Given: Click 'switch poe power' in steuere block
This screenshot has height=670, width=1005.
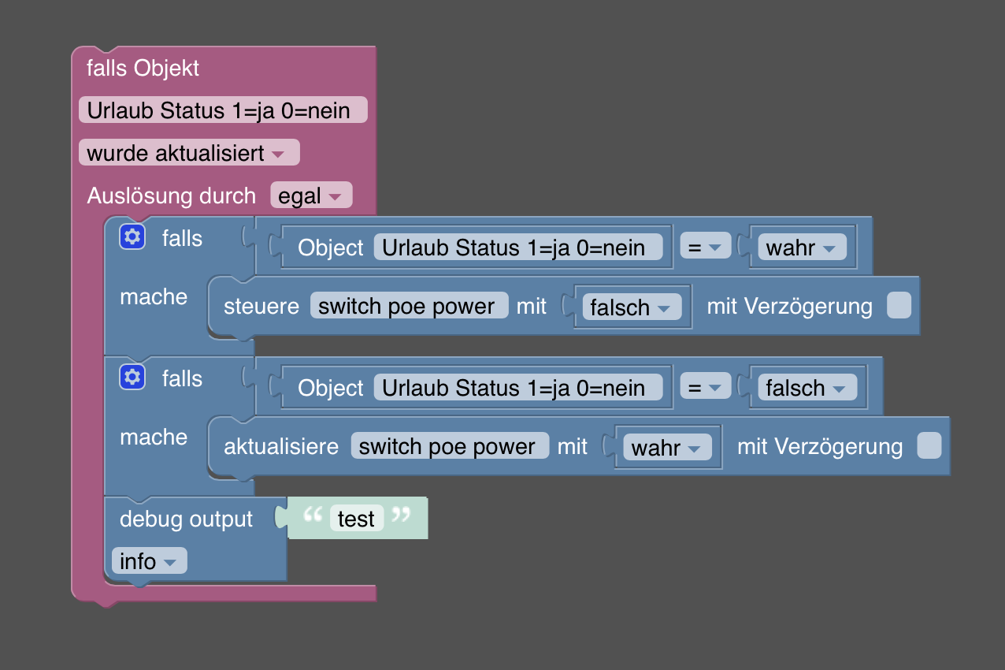Looking at the screenshot, I should 409,306.
